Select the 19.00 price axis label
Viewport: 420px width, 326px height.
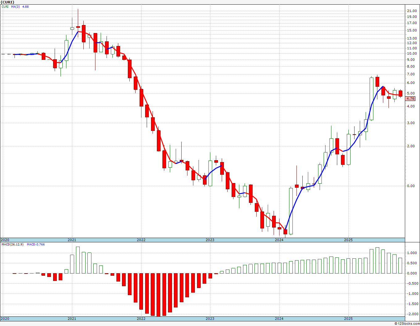pyautogui.click(x=412, y=17)
